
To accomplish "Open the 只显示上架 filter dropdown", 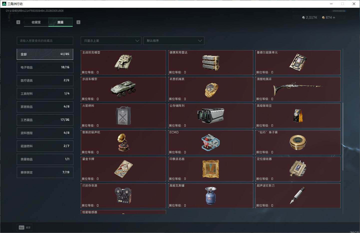I will pos(111,41).
